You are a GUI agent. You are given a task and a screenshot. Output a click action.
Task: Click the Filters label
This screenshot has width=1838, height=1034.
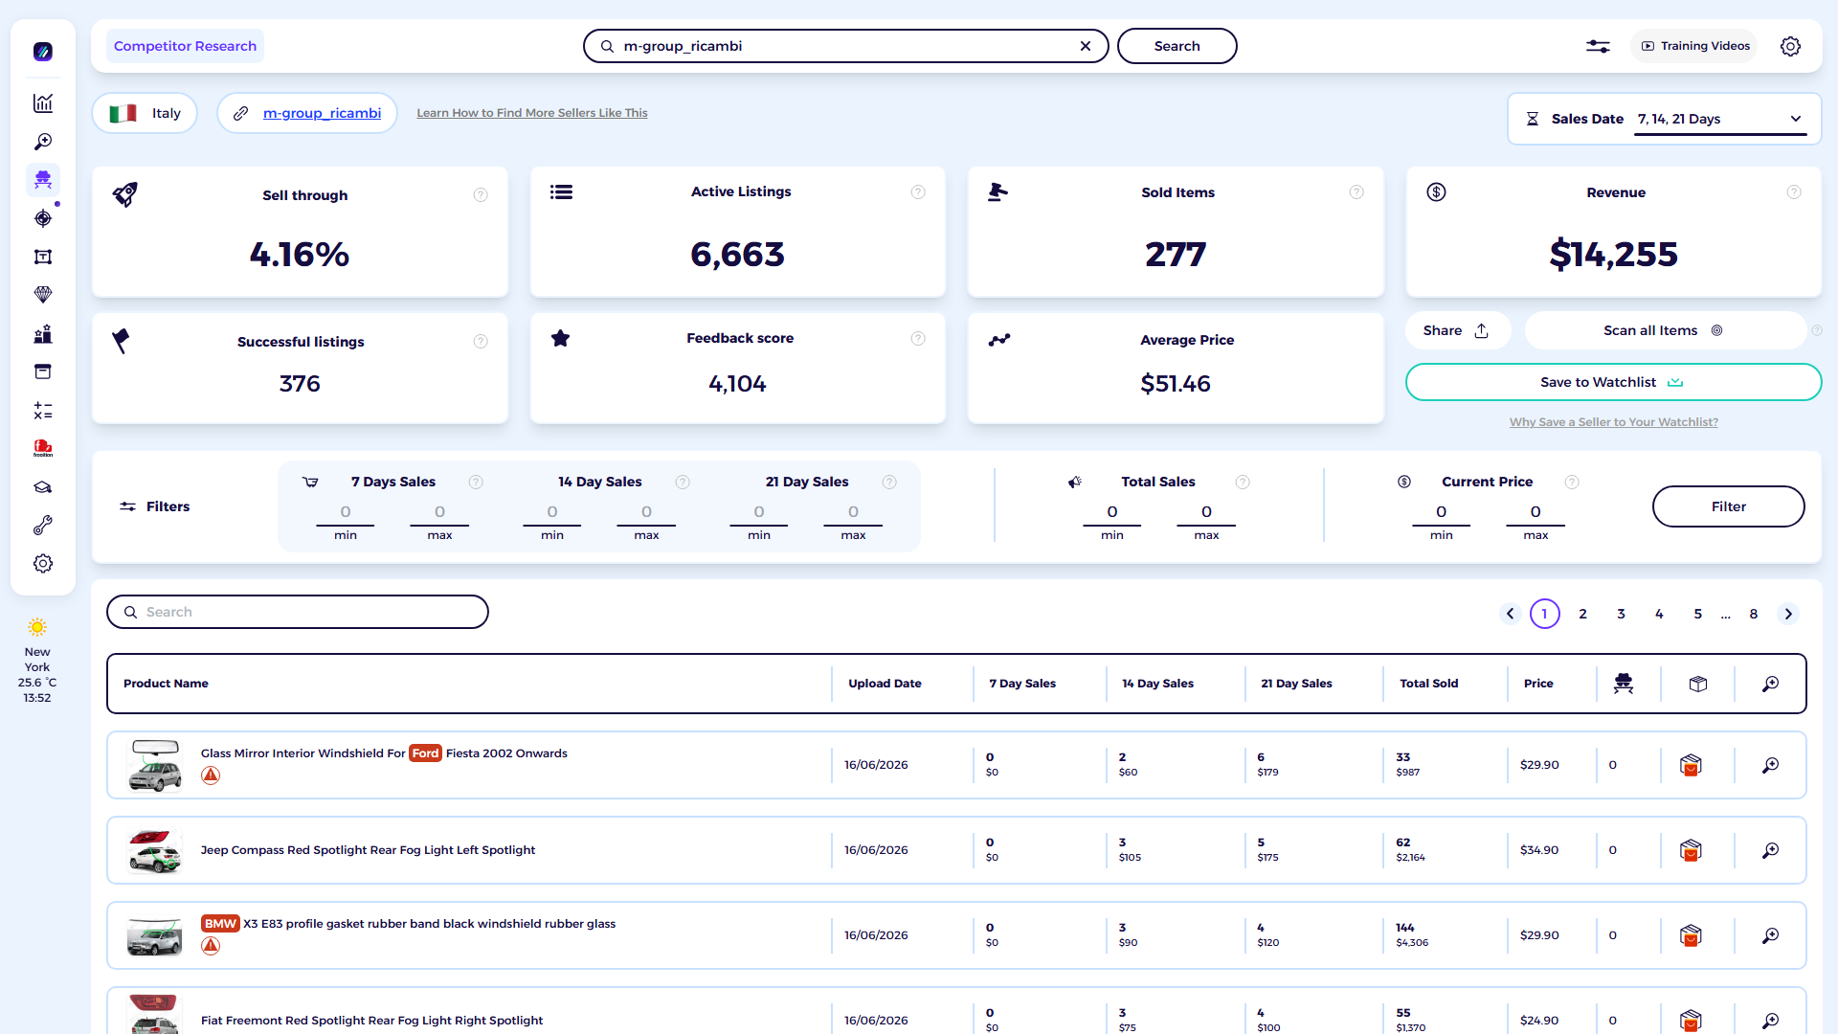pos(168,506)
